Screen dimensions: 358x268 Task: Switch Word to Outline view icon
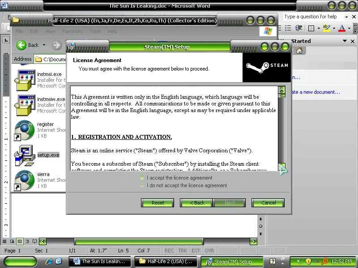(27, 241)
